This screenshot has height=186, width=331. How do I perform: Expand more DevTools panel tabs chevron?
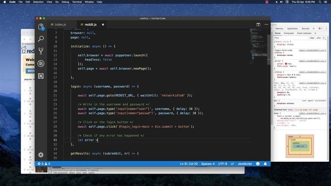point(313,28)
